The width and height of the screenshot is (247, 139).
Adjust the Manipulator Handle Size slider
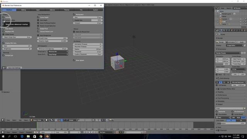tap(88, 20)
